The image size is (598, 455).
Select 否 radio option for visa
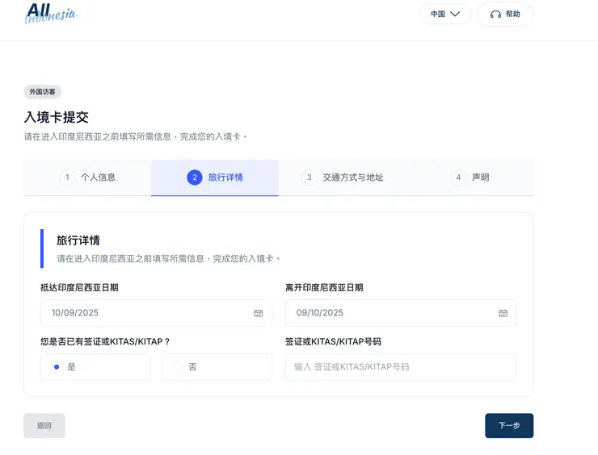click(217, 367)
